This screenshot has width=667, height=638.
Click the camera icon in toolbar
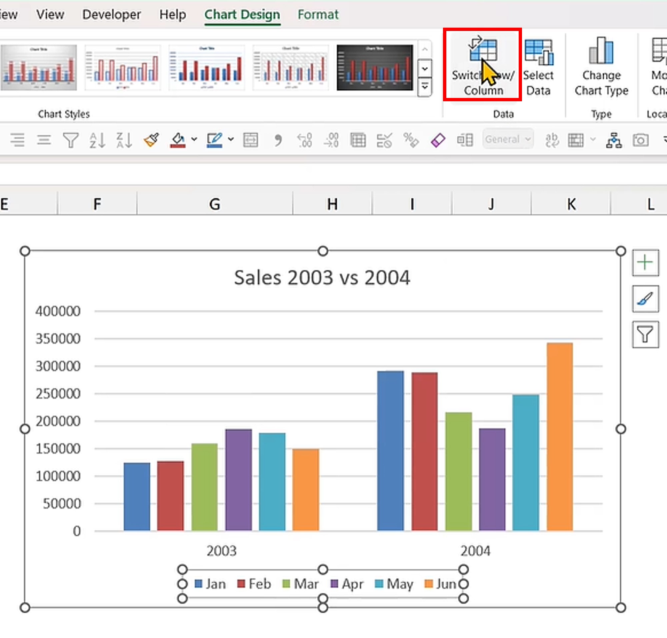[x=640, y=140]
